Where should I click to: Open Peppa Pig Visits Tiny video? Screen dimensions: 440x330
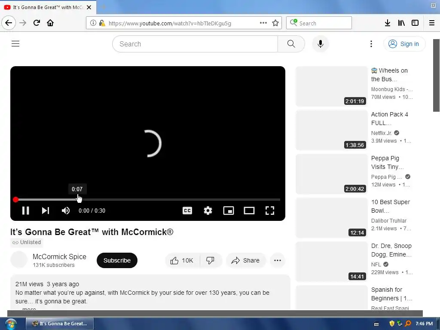[388, 162]
